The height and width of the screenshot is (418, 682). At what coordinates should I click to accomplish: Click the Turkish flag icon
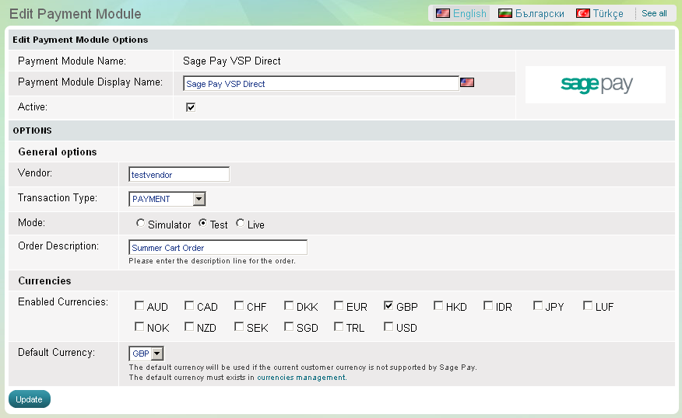coord(583,13)
